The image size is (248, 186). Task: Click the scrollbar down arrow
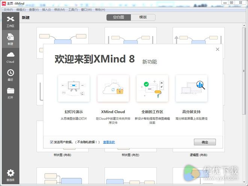(x=244, y=182)
